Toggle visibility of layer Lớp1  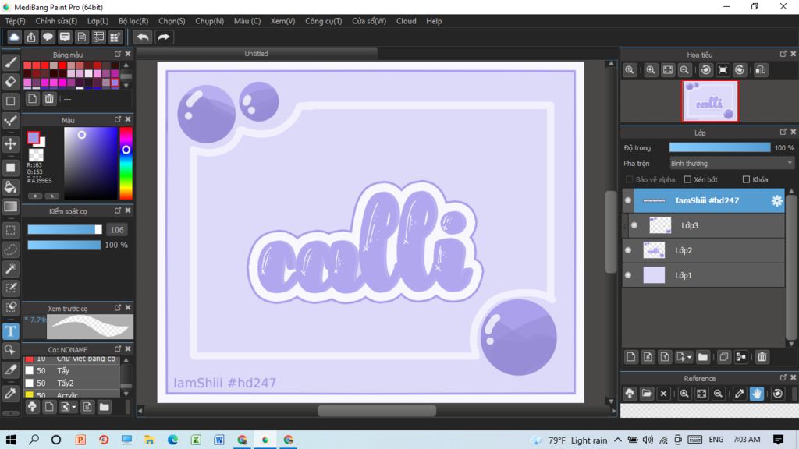click(628, 275)
